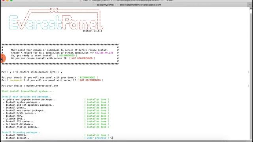
Task: Click the 'no-domain' option text
Action: 16,80
